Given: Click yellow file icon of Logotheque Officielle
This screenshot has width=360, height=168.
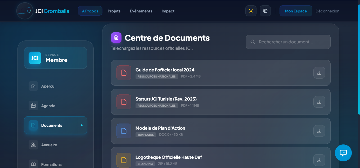Looking at the screenshot, I should click(124, 160).
